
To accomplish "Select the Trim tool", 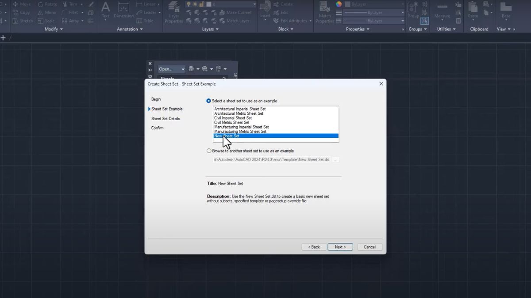I will coord(69,4).
